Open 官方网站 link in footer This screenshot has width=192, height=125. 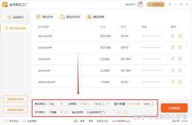point(14,121)
